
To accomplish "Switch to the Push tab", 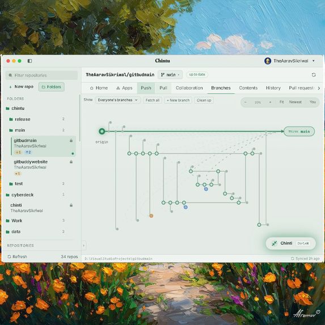I will 146,88.
